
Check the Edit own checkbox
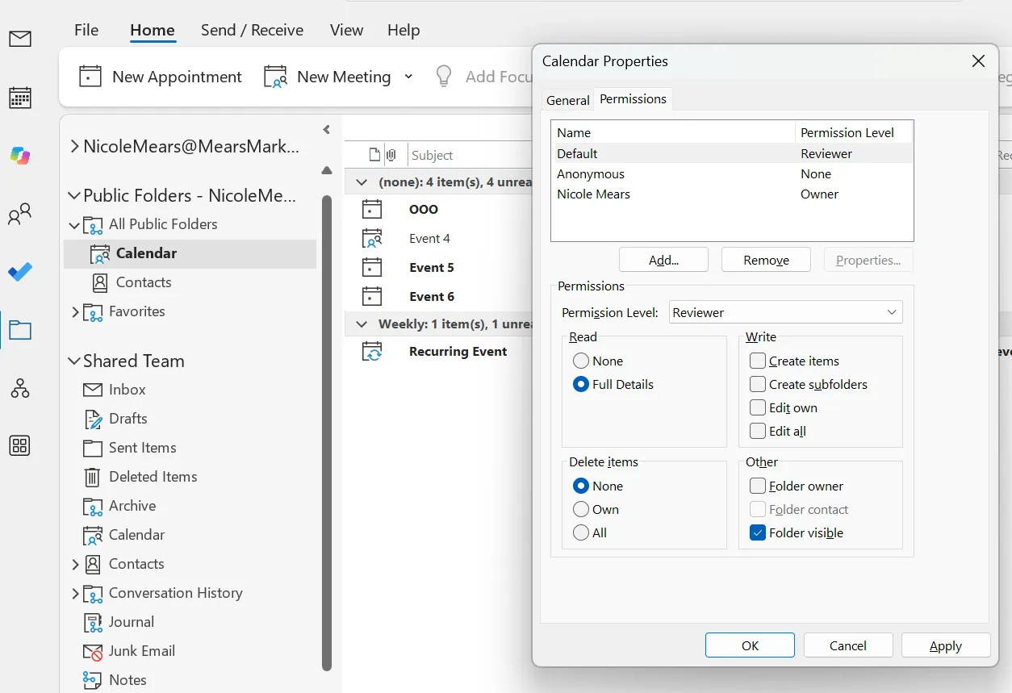(758, 408)
